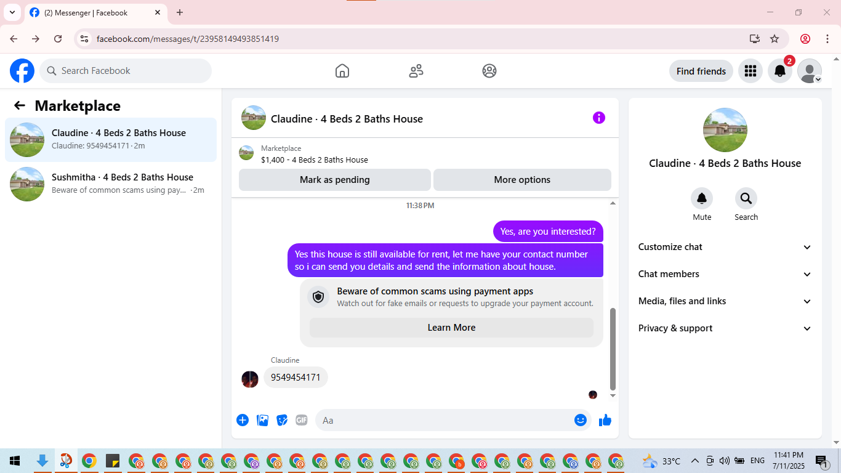Viewport: 841px width, 473px height.
Task: Mute the conversation with the bell icon
Action: [702, 198]
